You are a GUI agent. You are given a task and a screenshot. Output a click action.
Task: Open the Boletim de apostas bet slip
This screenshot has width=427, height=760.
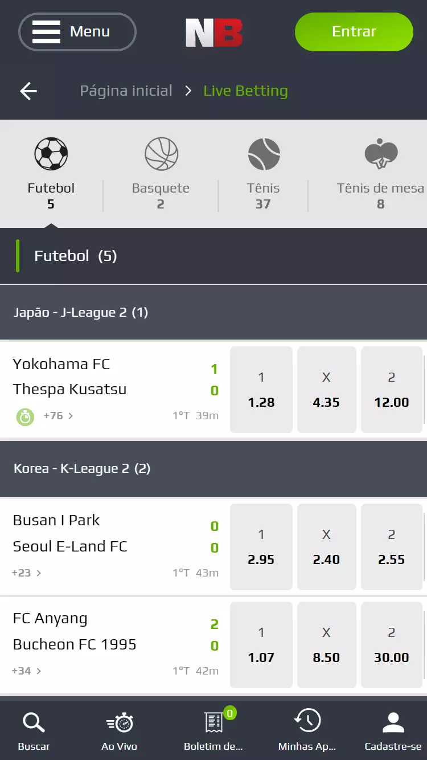click(213, 730)
